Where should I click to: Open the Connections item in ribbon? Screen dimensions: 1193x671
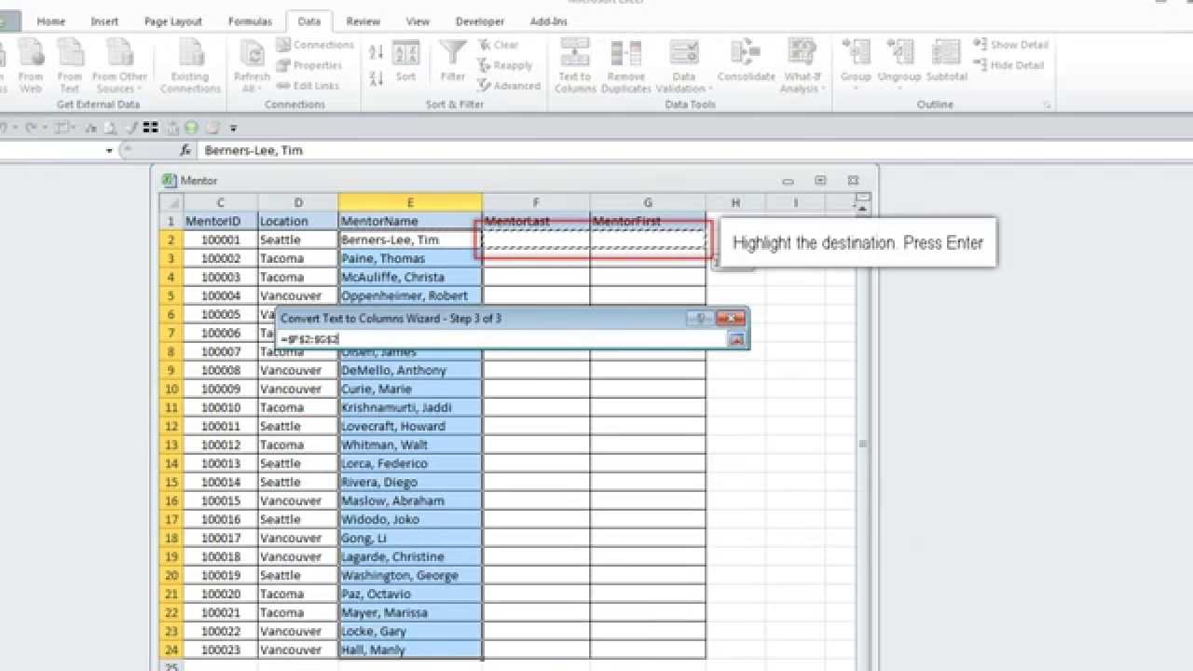(x=315, y=45)
